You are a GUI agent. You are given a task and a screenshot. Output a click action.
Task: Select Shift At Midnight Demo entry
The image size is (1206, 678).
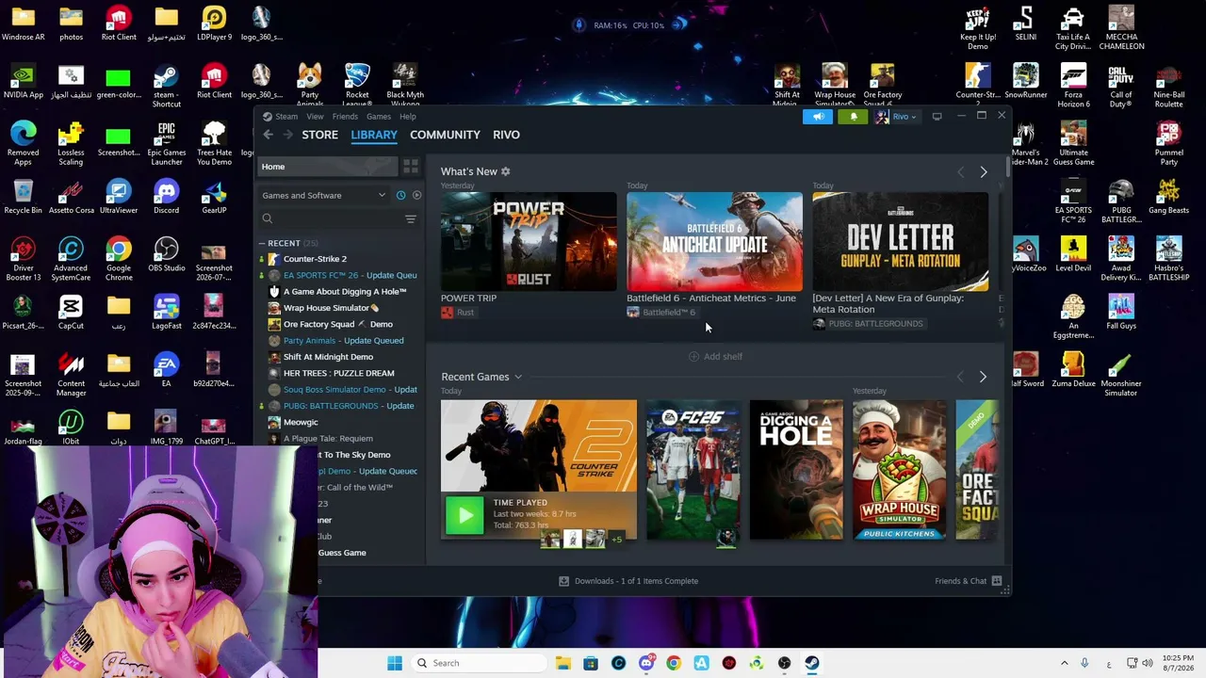coord(328,357)
